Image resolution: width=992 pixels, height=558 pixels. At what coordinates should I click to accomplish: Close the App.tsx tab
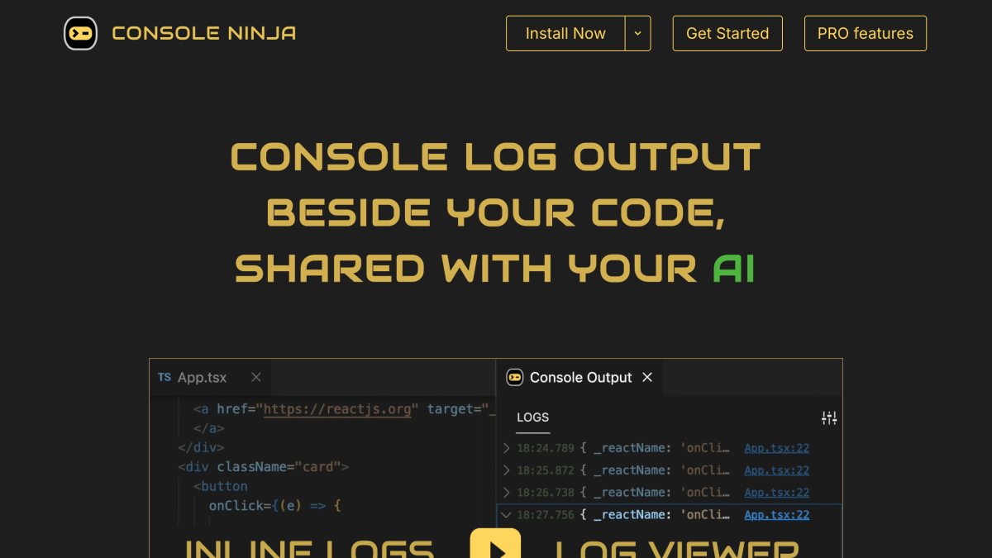(x=256, y=377)
